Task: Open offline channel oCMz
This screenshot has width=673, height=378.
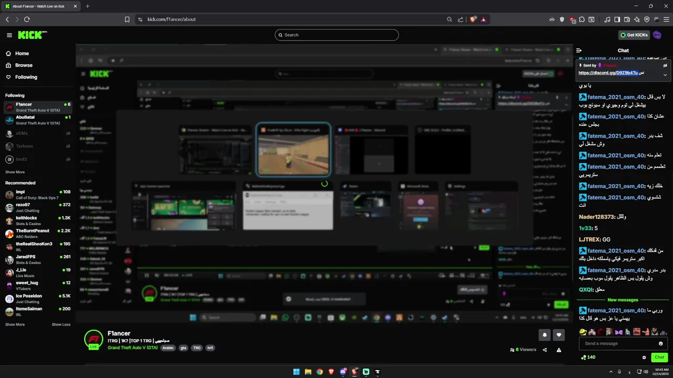Action: pos(38,133)
